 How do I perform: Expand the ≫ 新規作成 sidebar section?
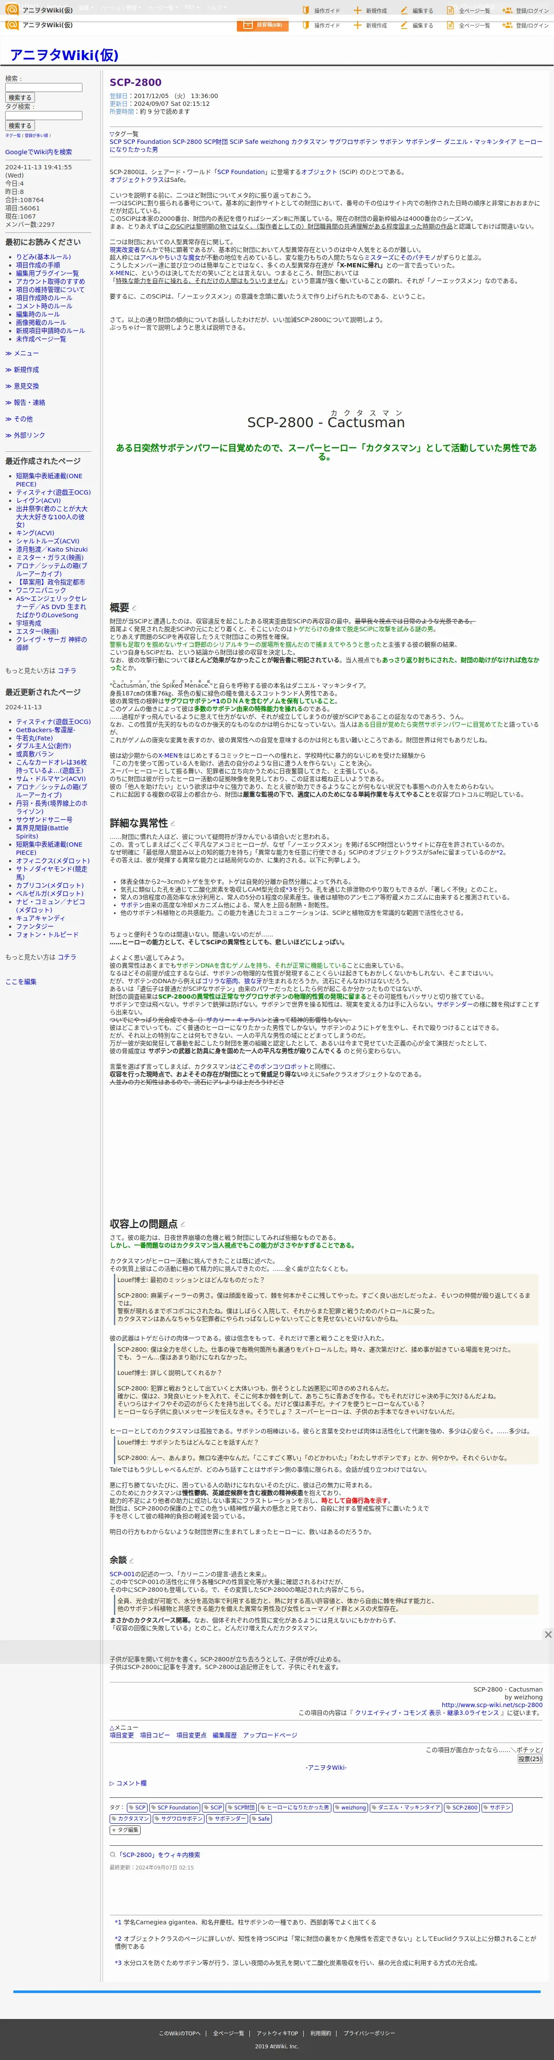[x=22, y=369]
